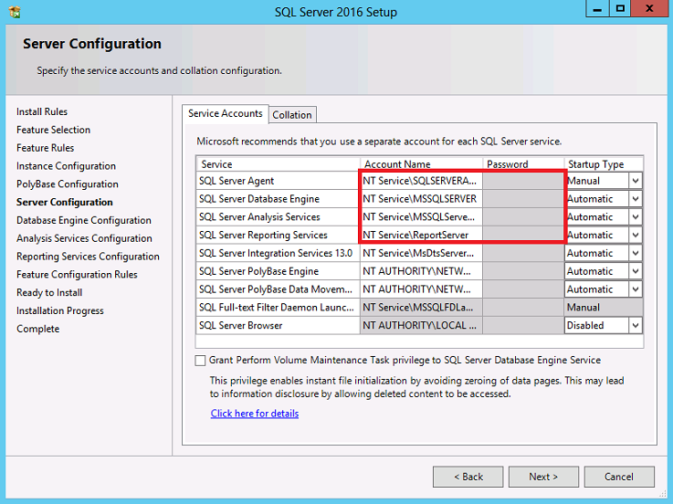The height and width of the screenshot is (504, 673).
Task: Click the Install Rules step in sidebar
Action: pyautogui.click(x=42, y=111)
